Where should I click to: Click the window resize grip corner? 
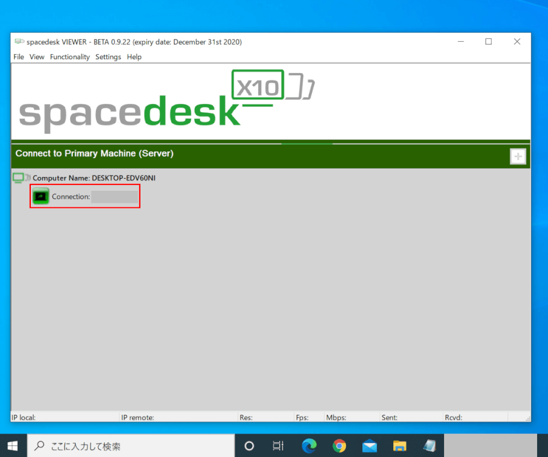(527, 419)
